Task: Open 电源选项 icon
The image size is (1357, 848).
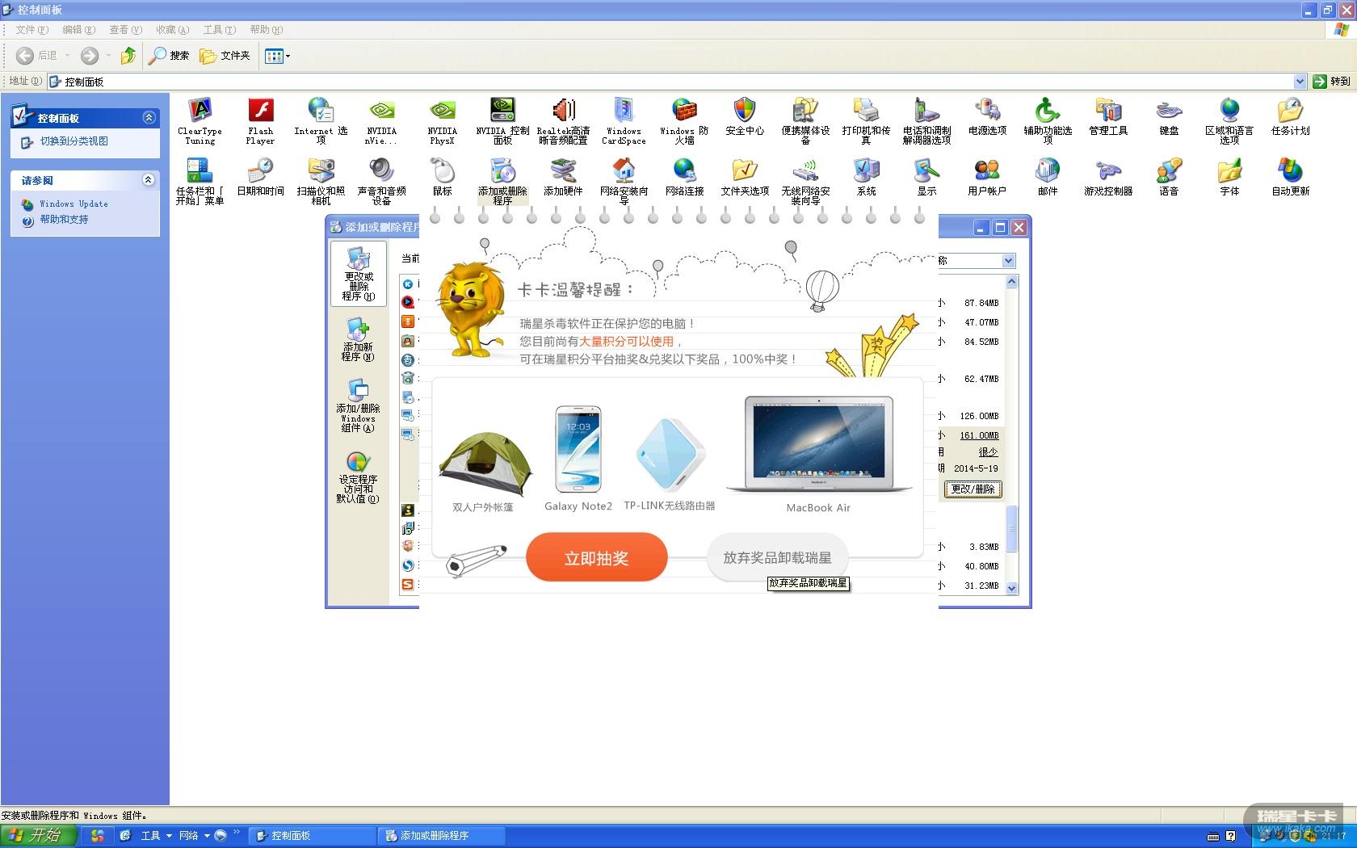Action: coord(987,116)
